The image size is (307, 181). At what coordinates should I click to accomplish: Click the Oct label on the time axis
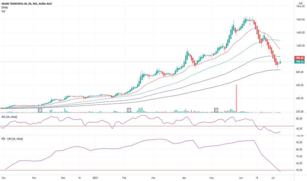coord(3,178)
